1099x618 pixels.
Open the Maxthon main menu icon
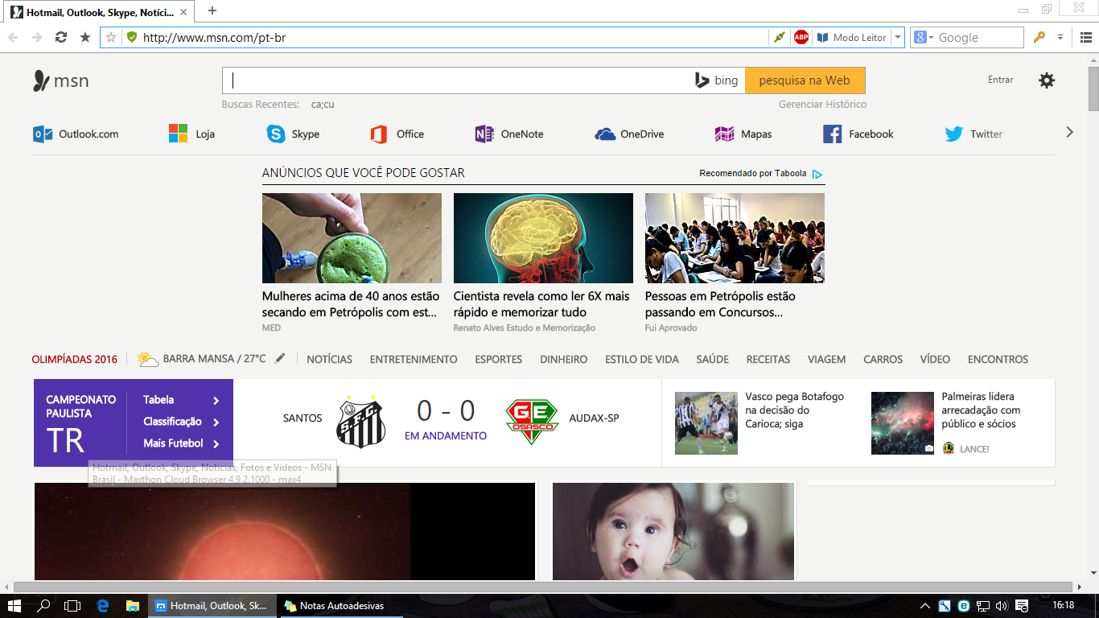pyautogui.click(x=1086, y=37)
